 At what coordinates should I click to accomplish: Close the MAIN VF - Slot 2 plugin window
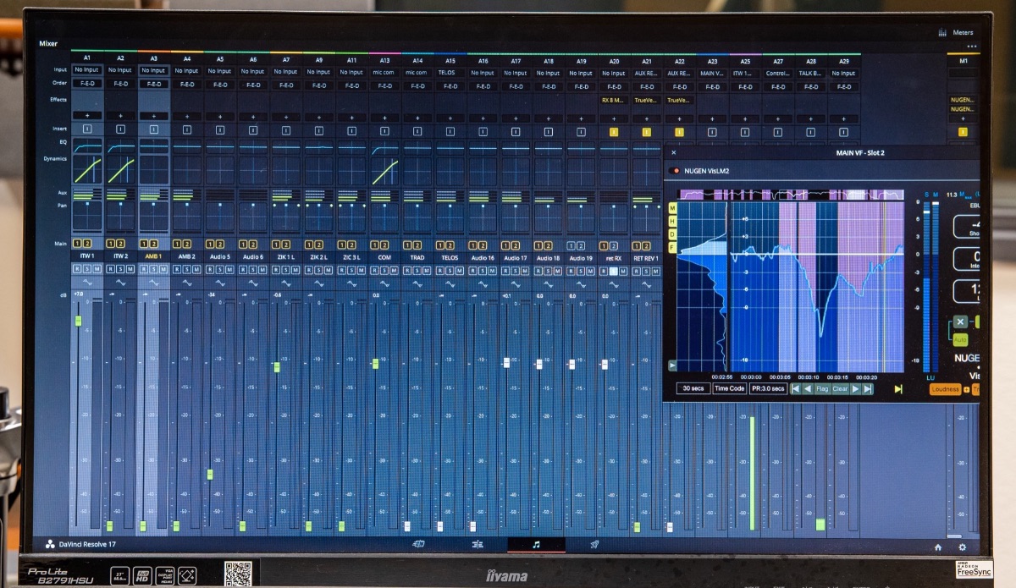pyautogui.click(x=673, y=152)
